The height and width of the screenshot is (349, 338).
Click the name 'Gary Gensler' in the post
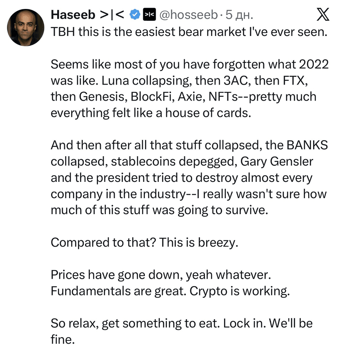(277, 161)
